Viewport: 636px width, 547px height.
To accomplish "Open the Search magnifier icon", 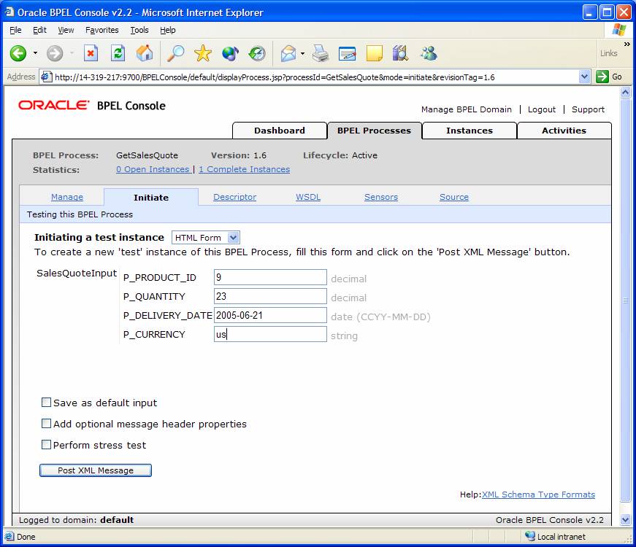I will click(175, 53).
